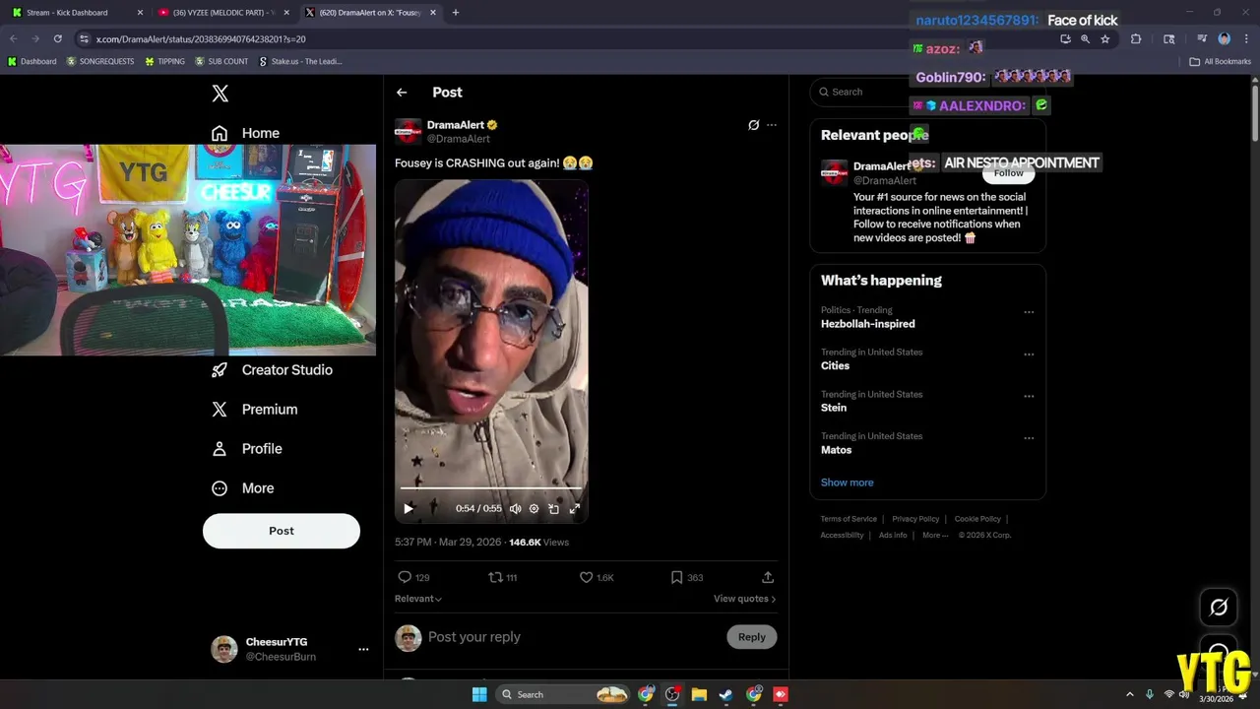
Task: Switch to the VYZEE (MELODIC PART) tab
Action: tap(222, 13)
